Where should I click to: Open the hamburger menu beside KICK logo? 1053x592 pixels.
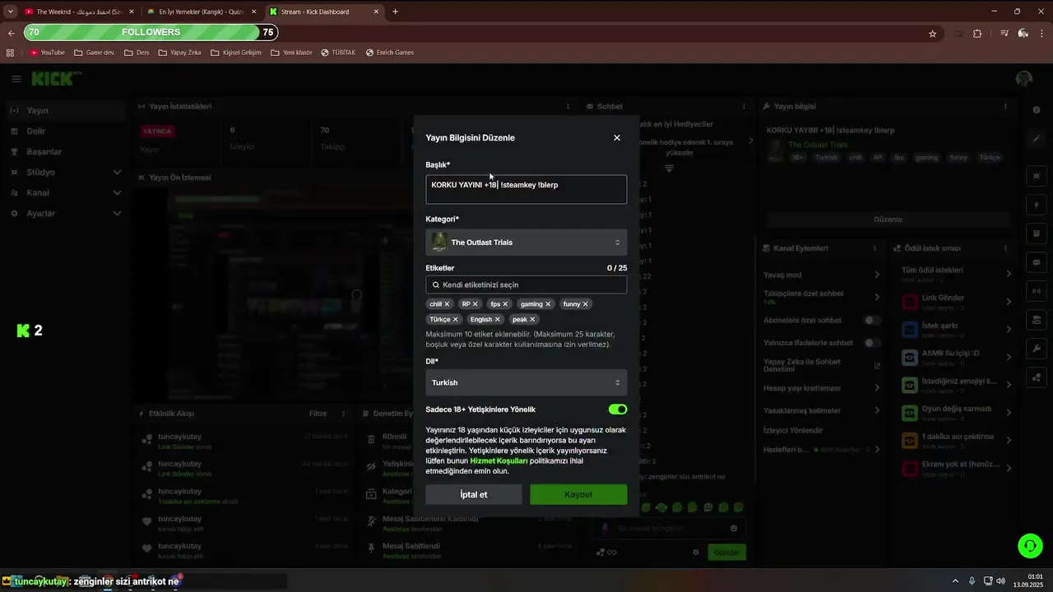click(x=16, y=79)
